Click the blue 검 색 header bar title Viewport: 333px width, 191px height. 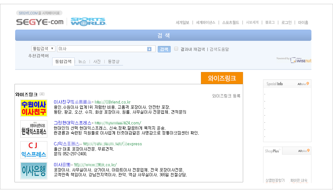(163, 35)
